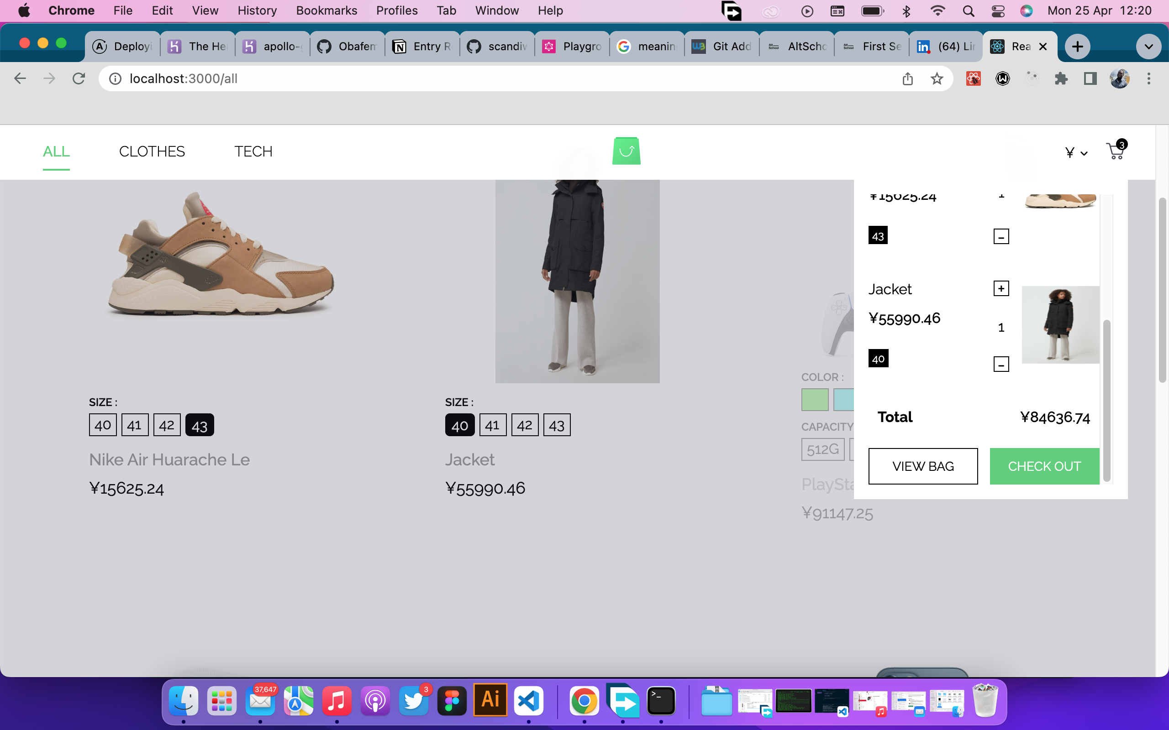Switch to the CLOTHES category

[x=152, y=151]
